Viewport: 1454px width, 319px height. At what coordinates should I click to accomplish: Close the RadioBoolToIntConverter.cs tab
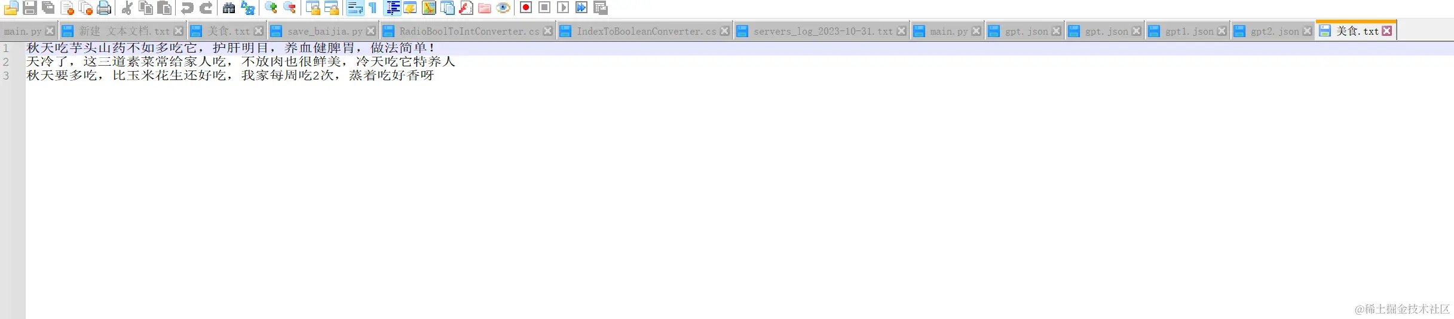(x=547, y=31)
